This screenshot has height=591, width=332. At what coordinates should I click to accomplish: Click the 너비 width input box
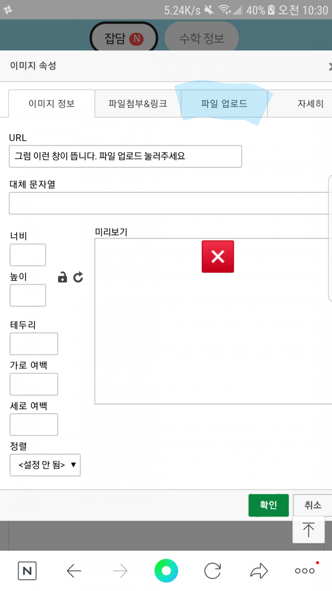click(x=28, y=255)
